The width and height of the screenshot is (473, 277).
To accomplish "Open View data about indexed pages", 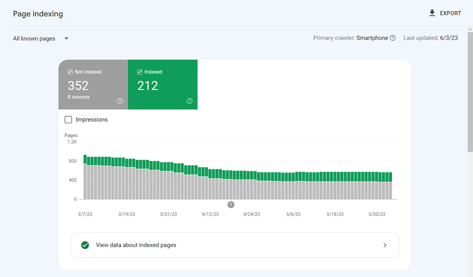I will (x=235, y=245).
